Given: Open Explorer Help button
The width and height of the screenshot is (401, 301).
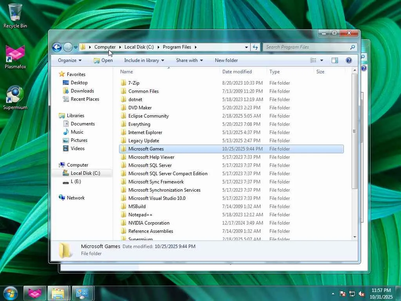Looking at the screenshot, I should coord(349,60).
